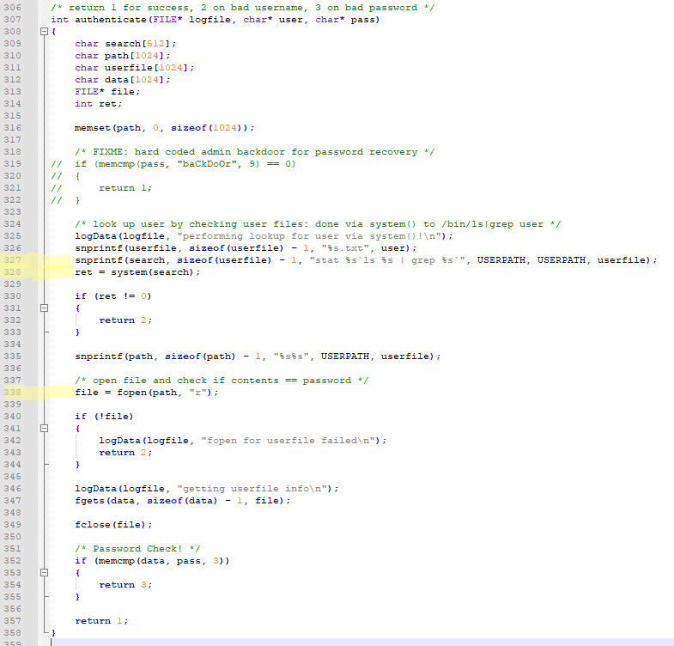Click final 'return 1;' on line 357

pos(101,621)
